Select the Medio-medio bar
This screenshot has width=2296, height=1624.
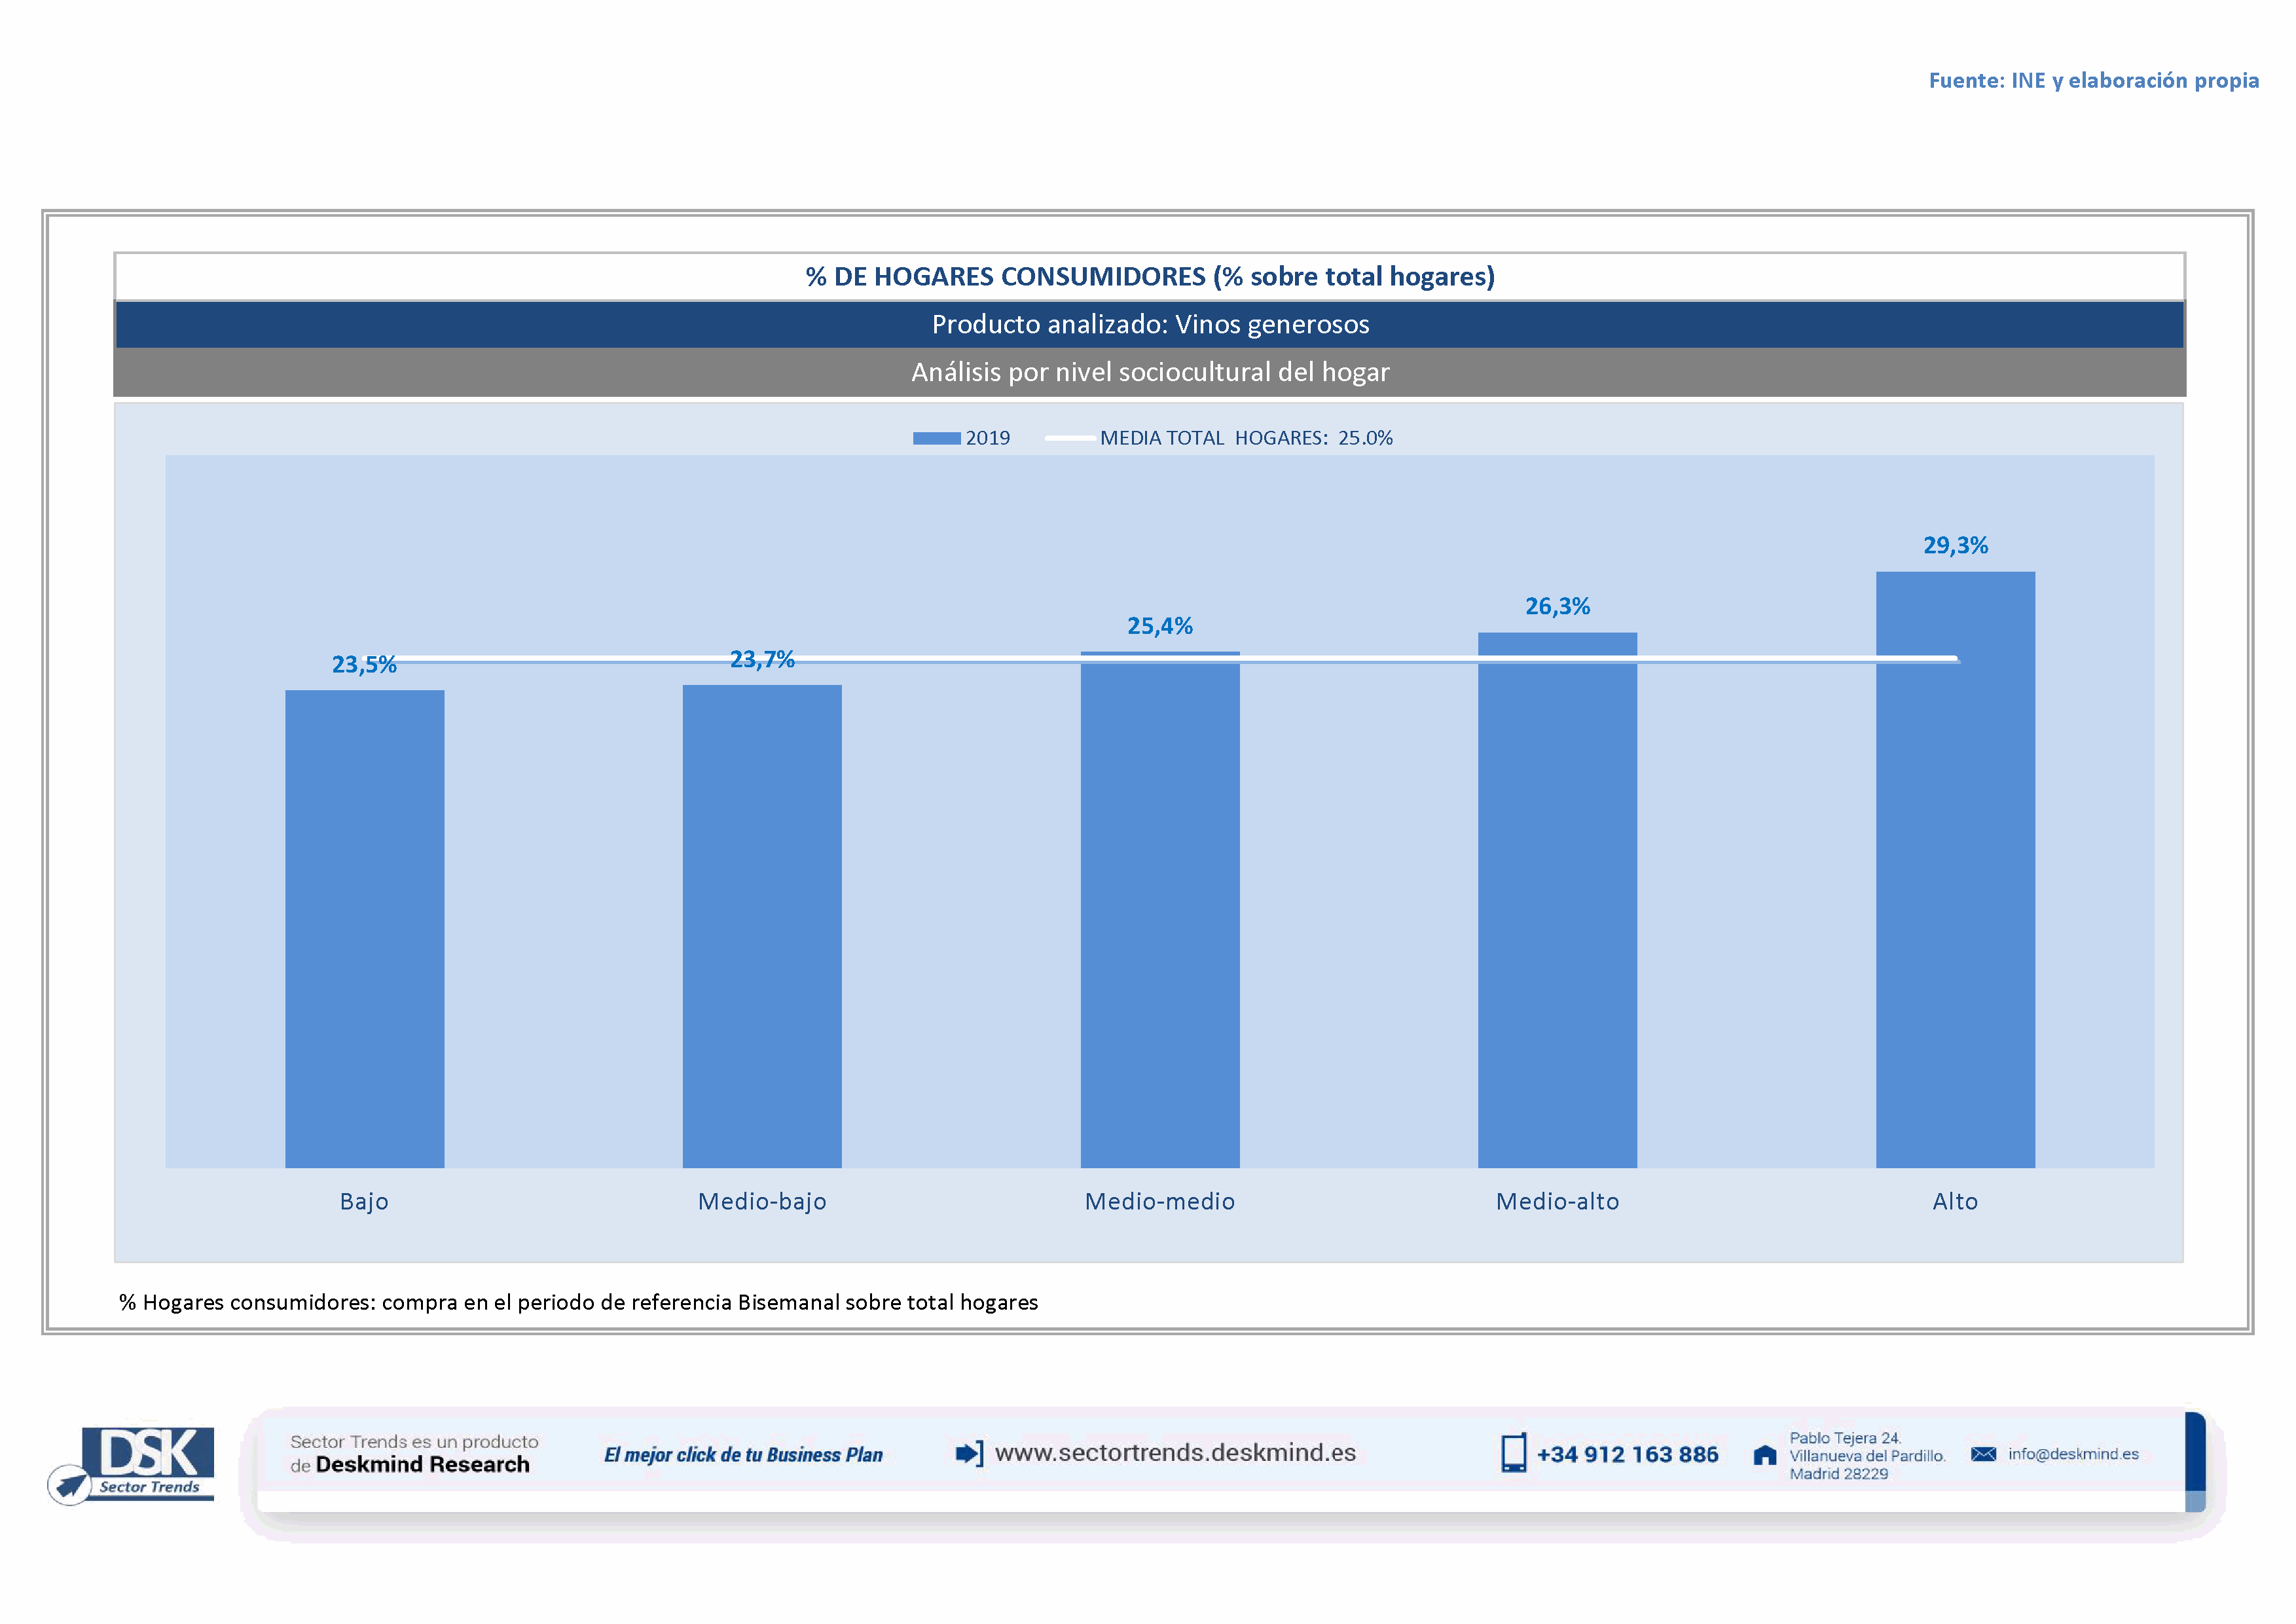coord(1160,910)
